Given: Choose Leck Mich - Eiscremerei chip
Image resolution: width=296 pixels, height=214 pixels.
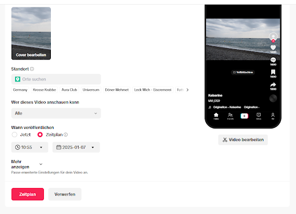Looking at the screenshot, I should click(x=153, y=90).
